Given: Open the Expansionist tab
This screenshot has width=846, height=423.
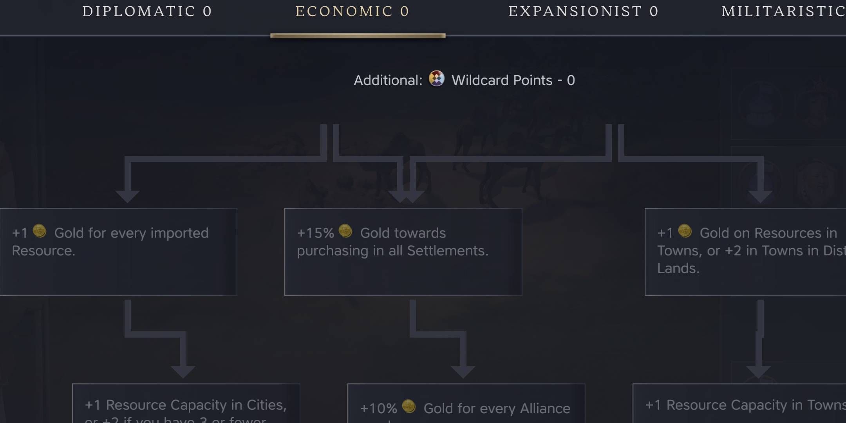Looking at the screenshot, I should pos(583,11).
